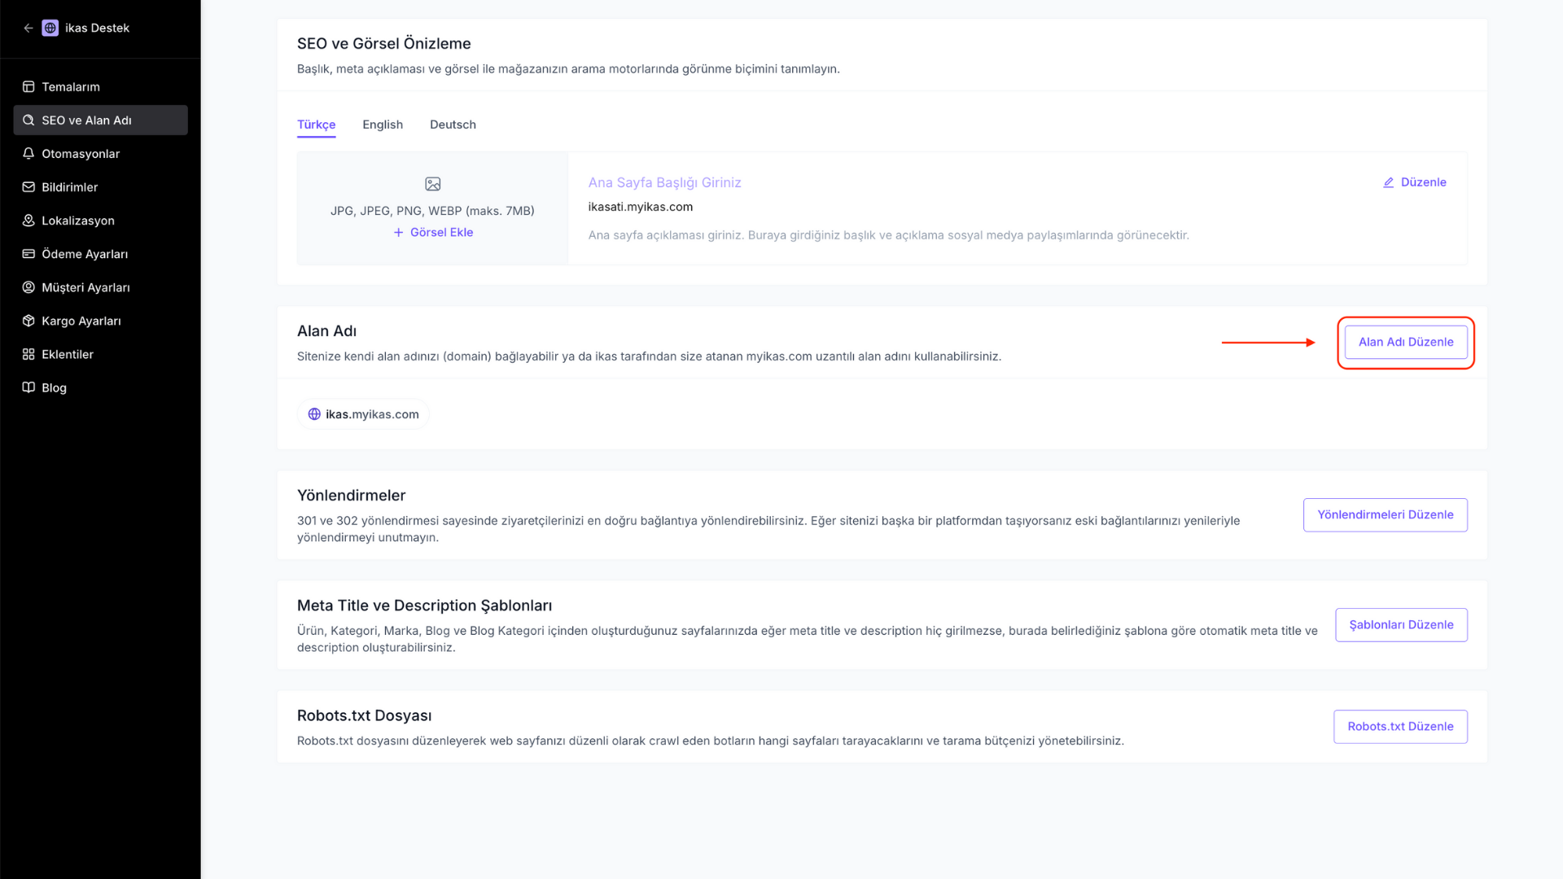
Task: Click the plus icon beside Görsel Ekle
Action: [x=398, y=232]
